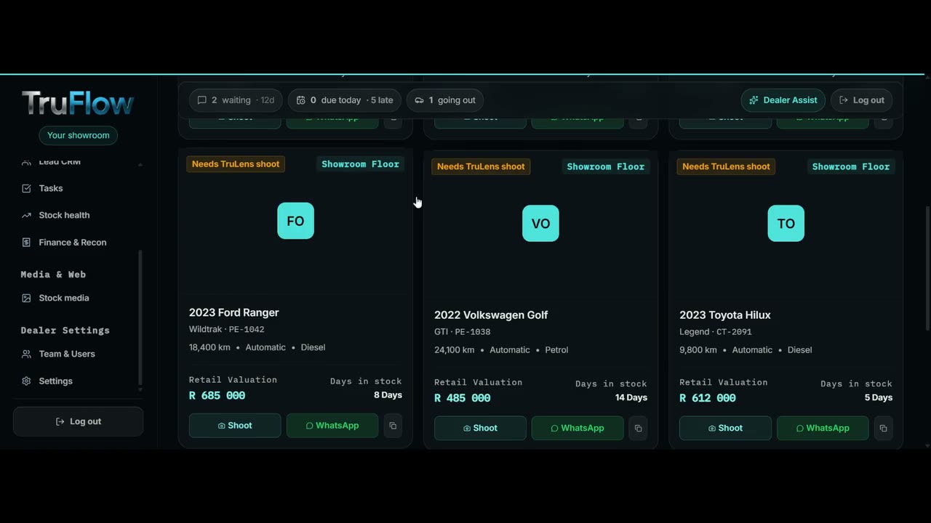The width and height of the screenshot is (931, 523).
Task: Click the calendar icon in due today chip
Action: (x=301, y=100)
